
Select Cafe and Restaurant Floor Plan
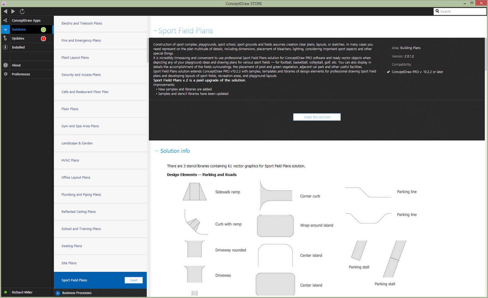[x=100, y=92]
